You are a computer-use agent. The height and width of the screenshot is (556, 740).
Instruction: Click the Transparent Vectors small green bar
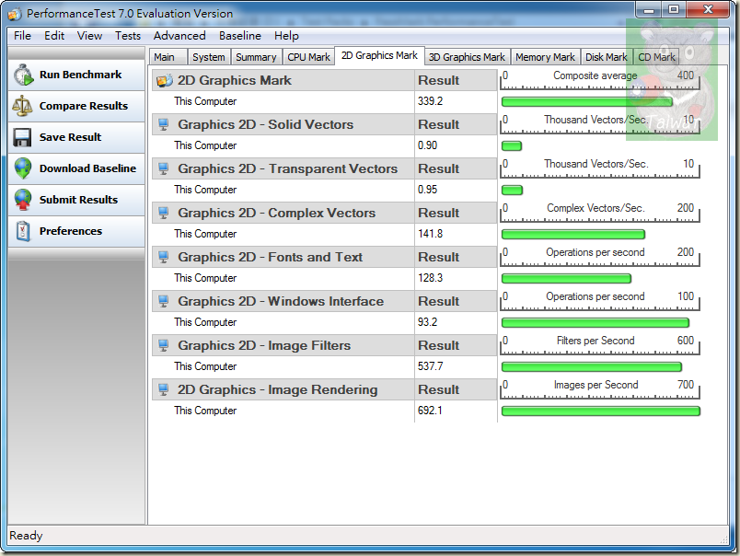click(x=512, y=191)
